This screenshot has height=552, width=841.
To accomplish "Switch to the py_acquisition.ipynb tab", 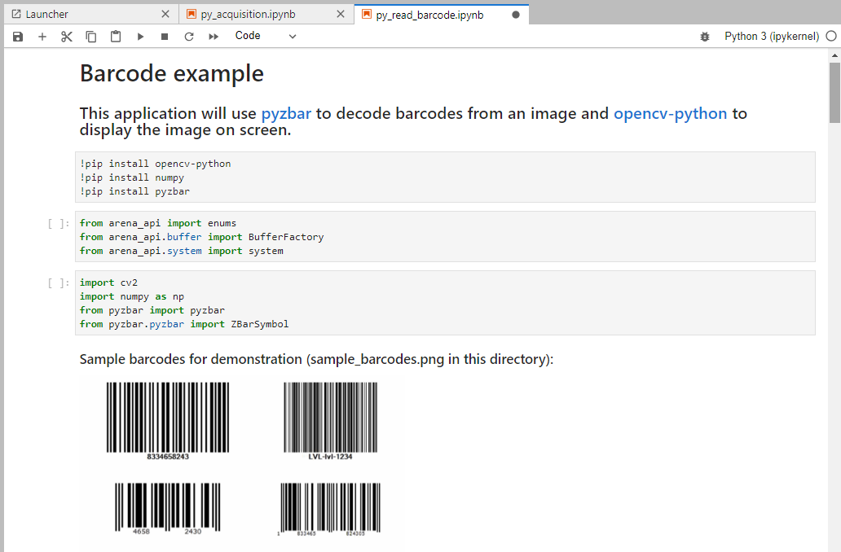I will tap(259, 15).
